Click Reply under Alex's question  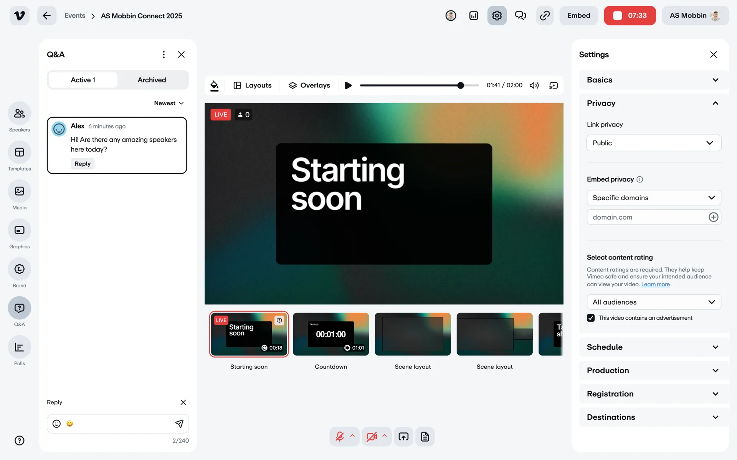pos(83,164)
